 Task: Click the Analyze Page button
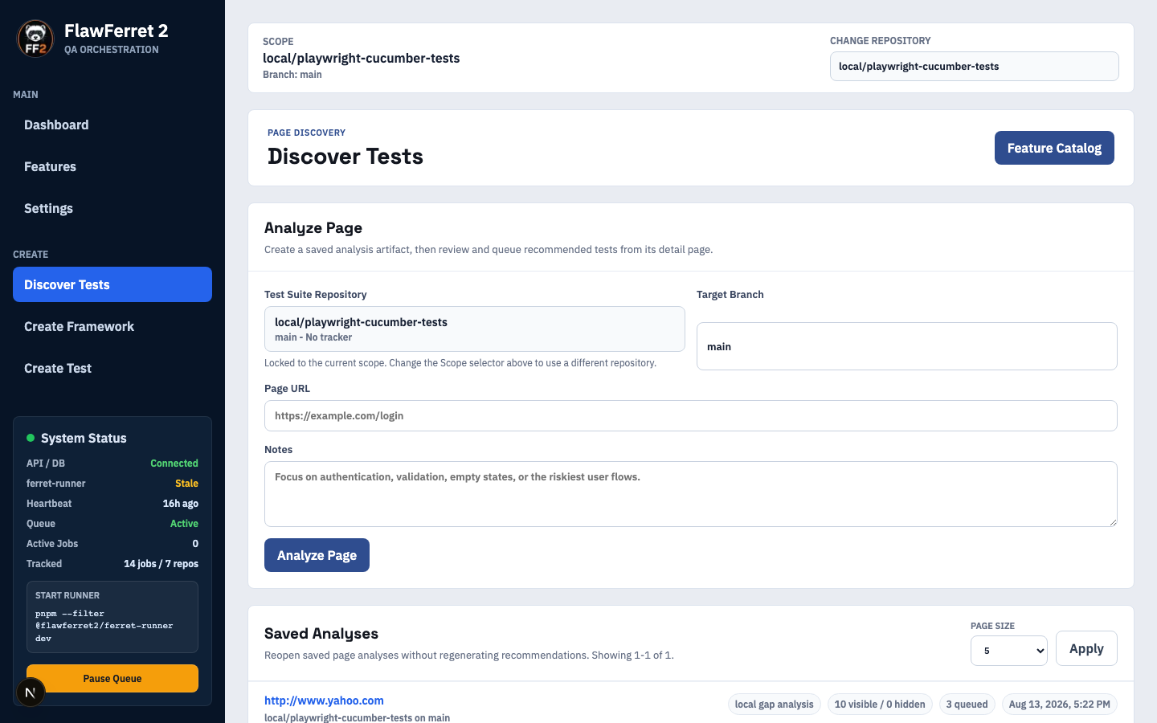pos(317,555)
